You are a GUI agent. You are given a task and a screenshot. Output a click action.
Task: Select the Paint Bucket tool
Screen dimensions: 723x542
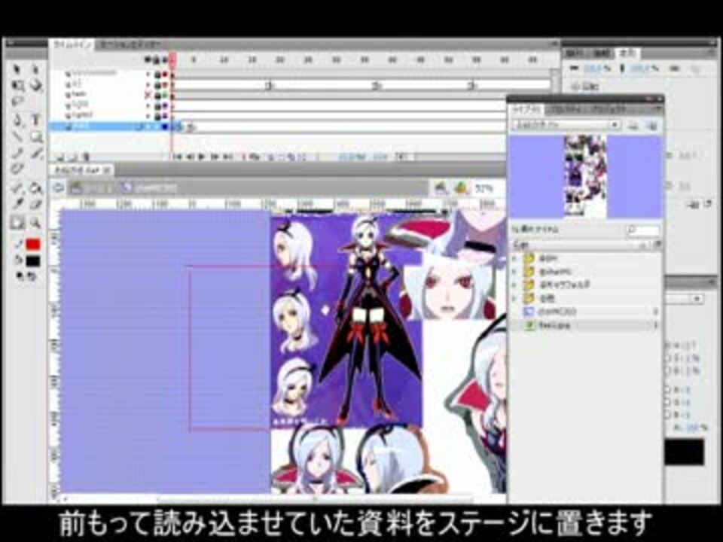(35, 187)
